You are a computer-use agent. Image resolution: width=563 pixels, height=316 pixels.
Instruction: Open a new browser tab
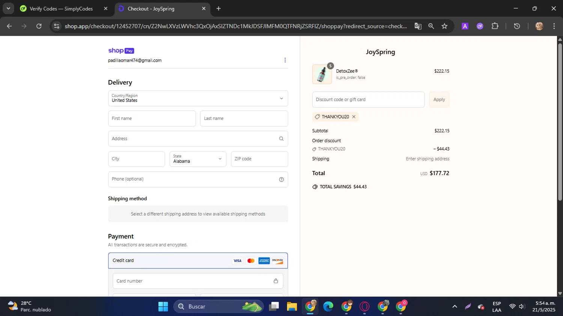[x=218, y=9]
